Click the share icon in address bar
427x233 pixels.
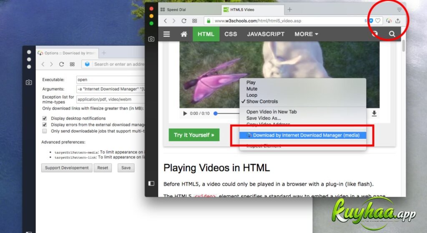tap(398, 21)
